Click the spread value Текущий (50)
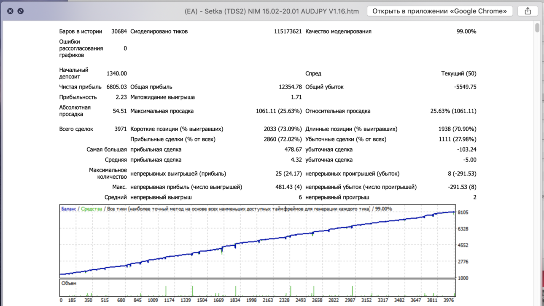 (459, 73)
